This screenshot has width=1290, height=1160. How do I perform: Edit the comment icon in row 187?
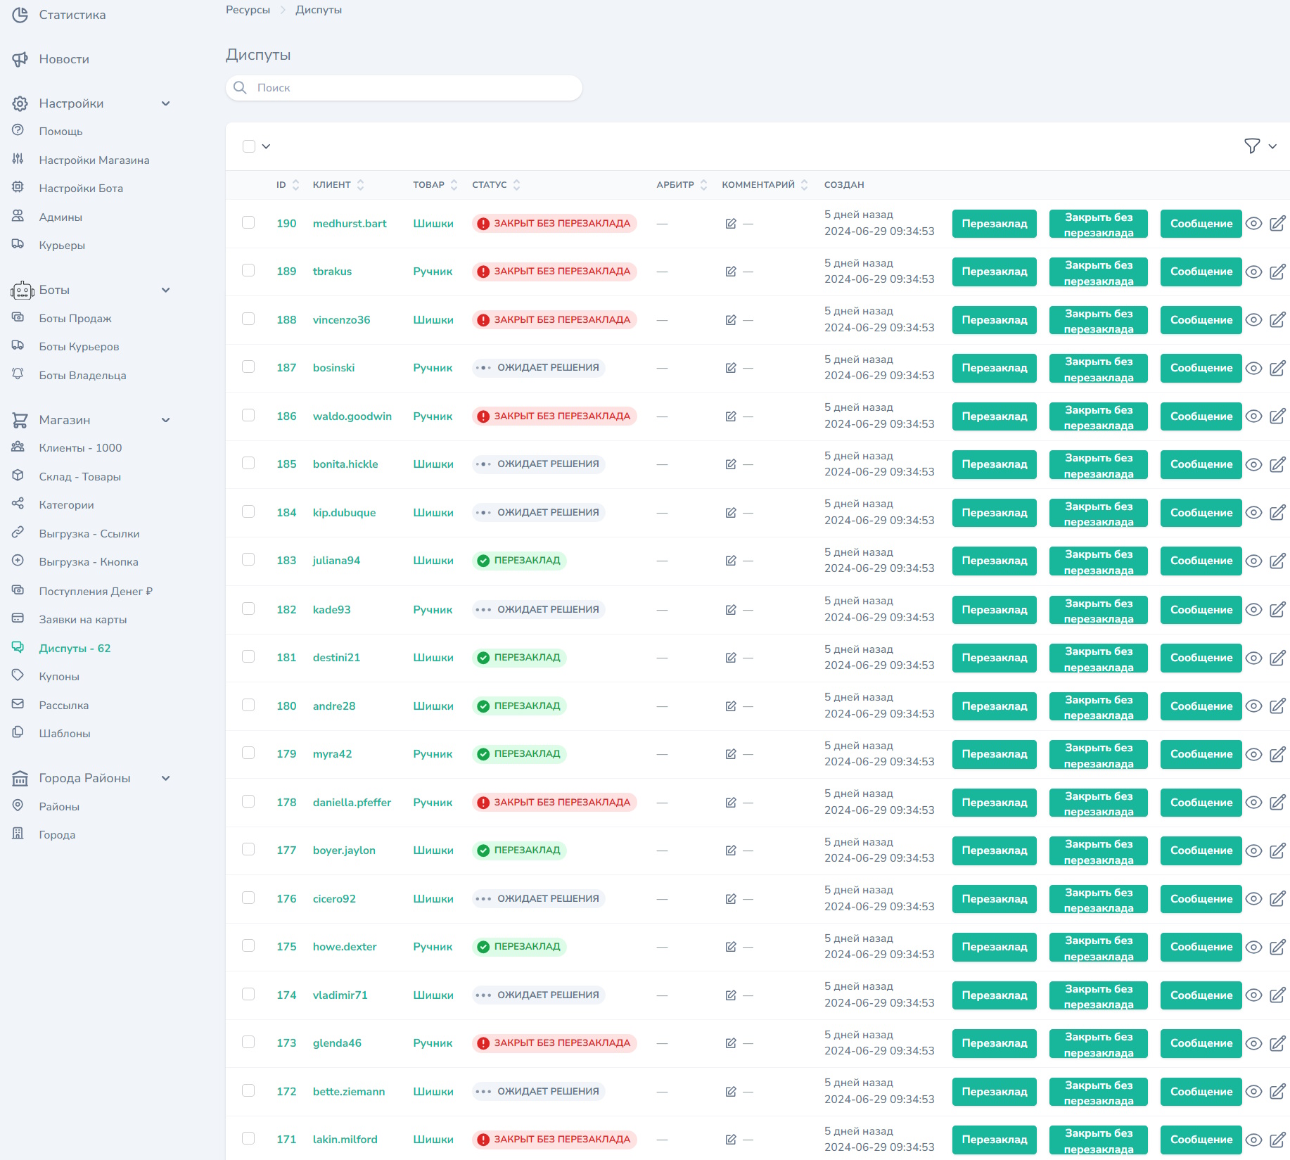731,368
